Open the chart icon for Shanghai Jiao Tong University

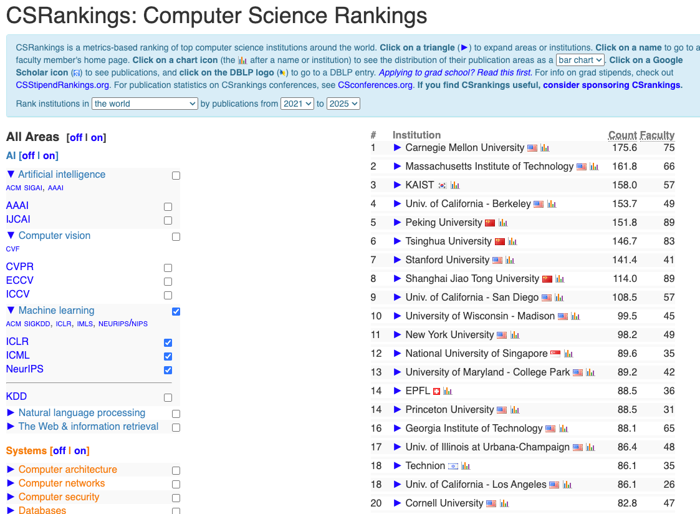(560, 279)
